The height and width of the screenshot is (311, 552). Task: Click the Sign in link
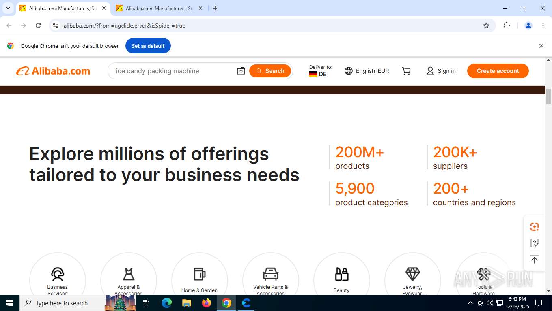(x=446, y=71)
